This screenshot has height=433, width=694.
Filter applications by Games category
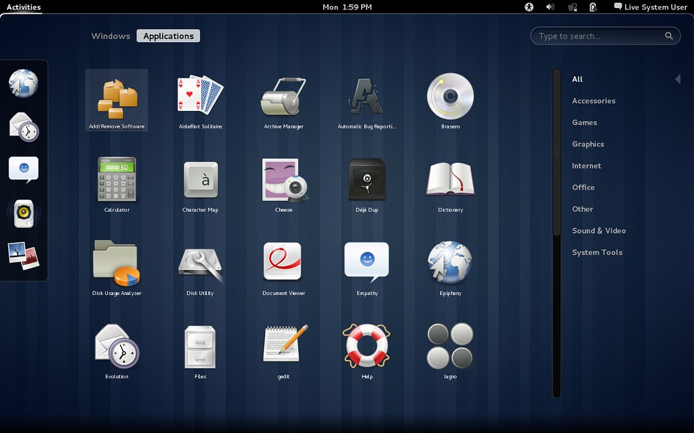click(584, 122)
